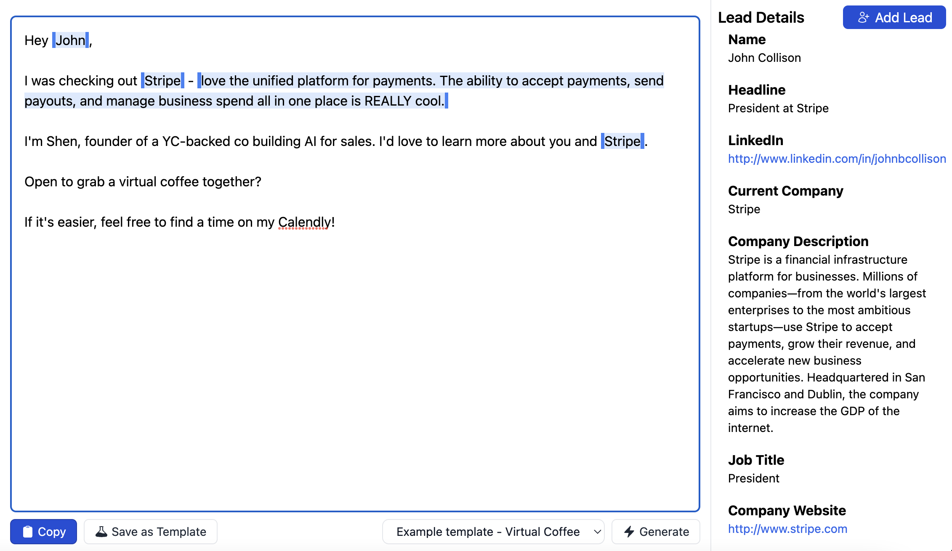Click highlighted Stripe after "checking out"
Viewport: 952px width, 551px height.
click(162, 81)
